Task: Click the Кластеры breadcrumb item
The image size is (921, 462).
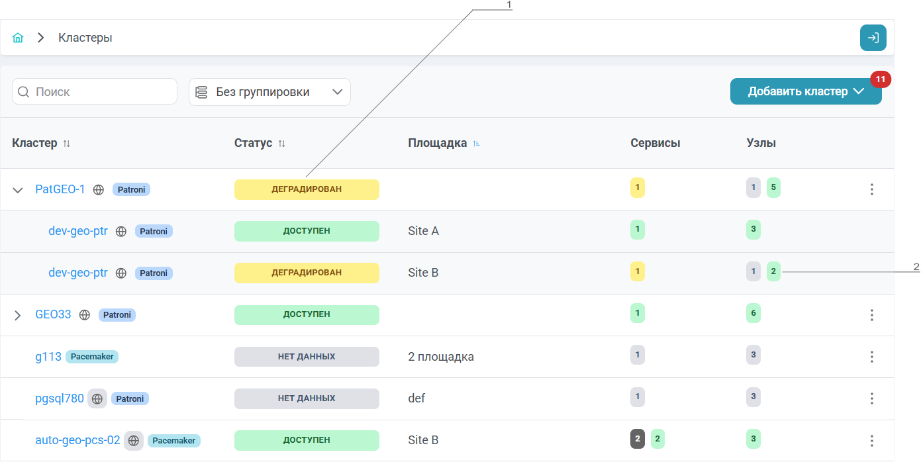Action: (85, 38)
